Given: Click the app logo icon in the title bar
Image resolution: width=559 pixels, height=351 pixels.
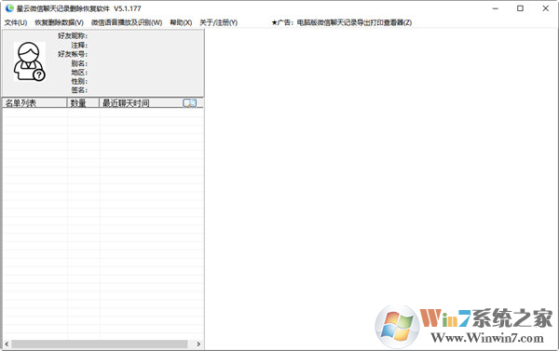Looking at the screenshot, I should (9, 8).
